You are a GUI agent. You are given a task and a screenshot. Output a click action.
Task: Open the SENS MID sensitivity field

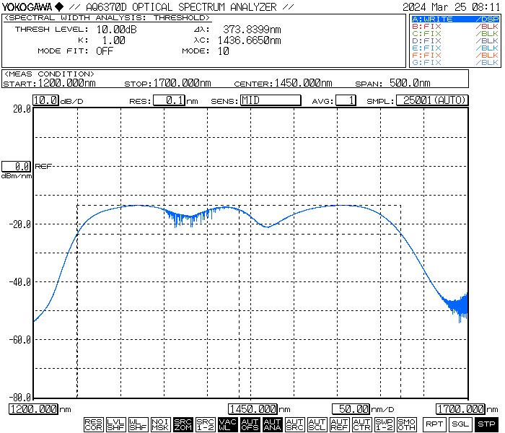[x=270, y=100]
